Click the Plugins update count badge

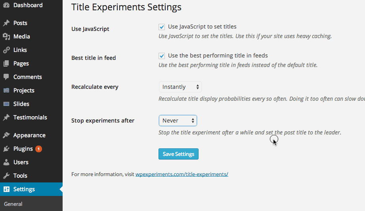tap(39, 149)
